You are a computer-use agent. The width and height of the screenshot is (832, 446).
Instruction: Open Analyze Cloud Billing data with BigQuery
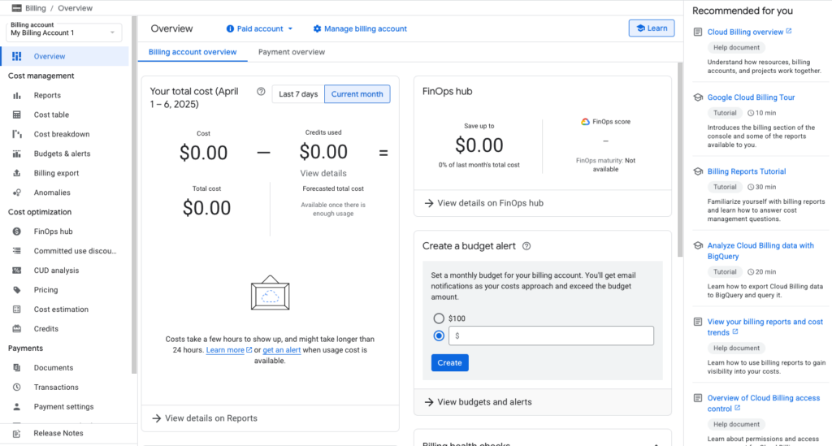pos(760,251)
